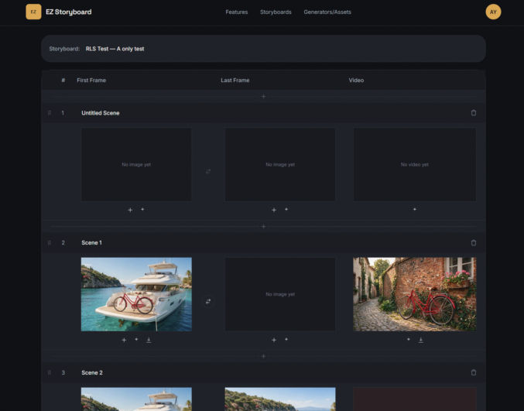The width and height of the screenshot is (524, 411).
Task: Click the EZ Storyboard title link
Action: point(69,12)
